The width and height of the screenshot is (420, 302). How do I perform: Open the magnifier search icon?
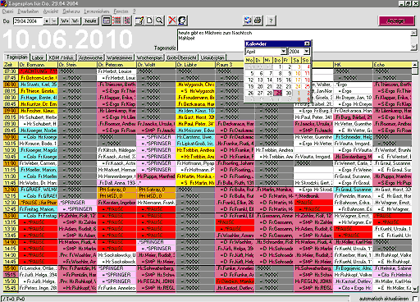pos(159,21)
